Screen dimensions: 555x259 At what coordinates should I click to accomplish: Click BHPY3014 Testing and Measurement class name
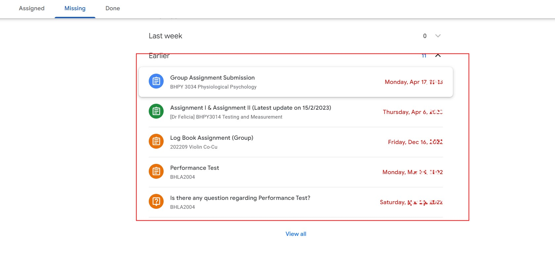pyautogui.click(x=226, y=117)
